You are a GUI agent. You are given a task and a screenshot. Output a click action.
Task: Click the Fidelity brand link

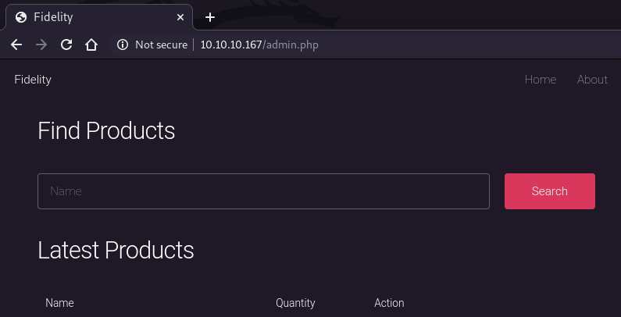(x=33, y=80)
